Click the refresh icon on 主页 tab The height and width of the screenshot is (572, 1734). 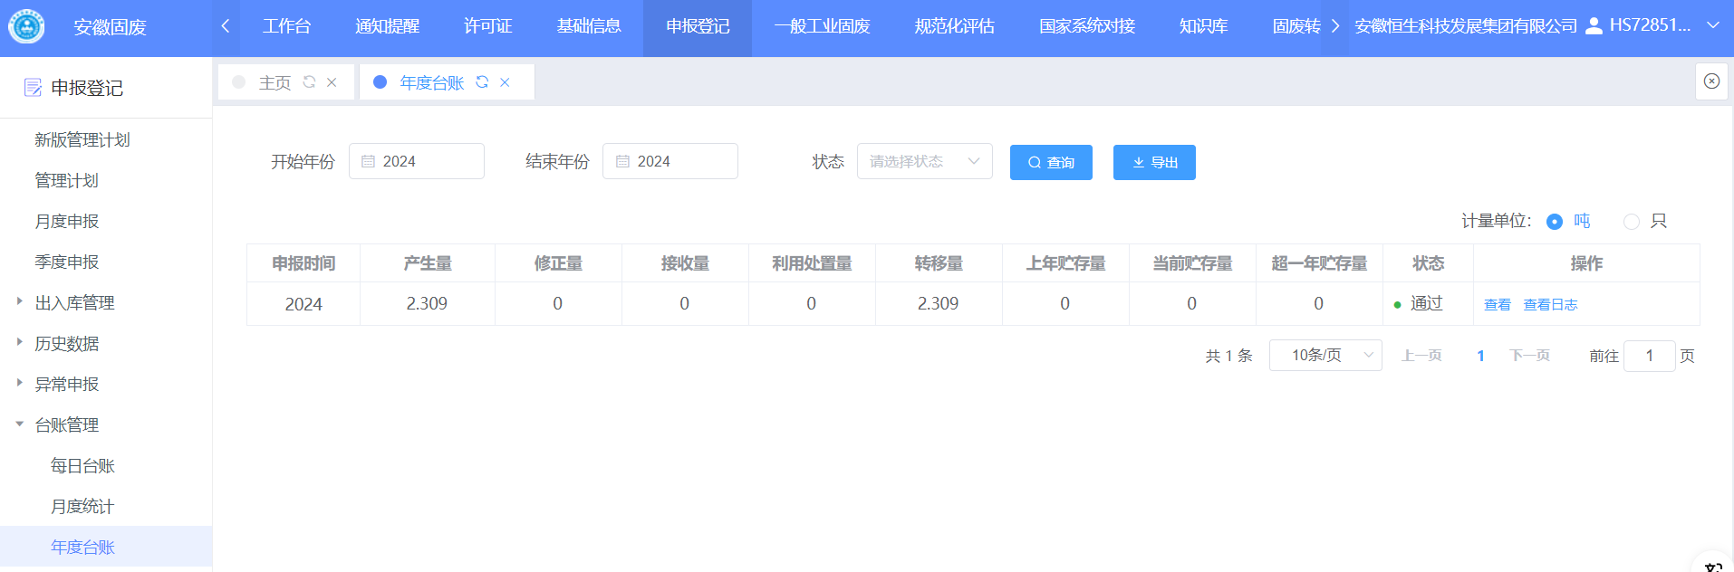309,82
